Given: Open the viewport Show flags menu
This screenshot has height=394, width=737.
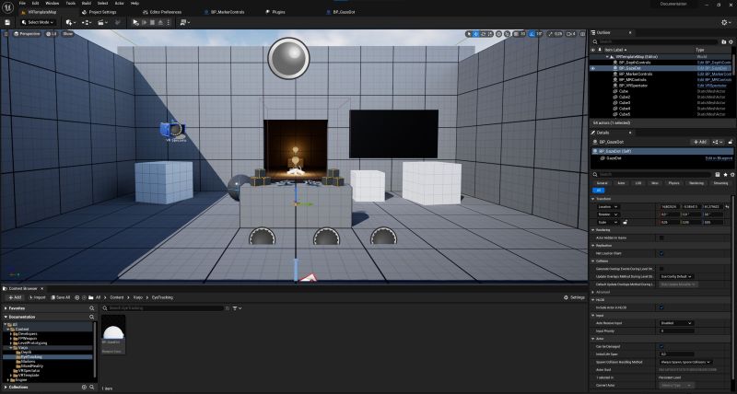Looking at the screenshot, I should [68, 34].
